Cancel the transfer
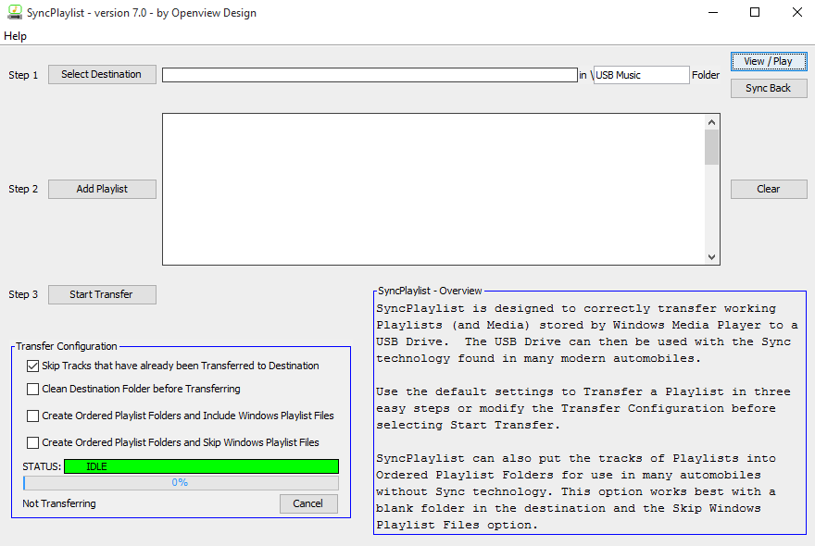This screenshot has width=815, height=546. click(308, 504)
